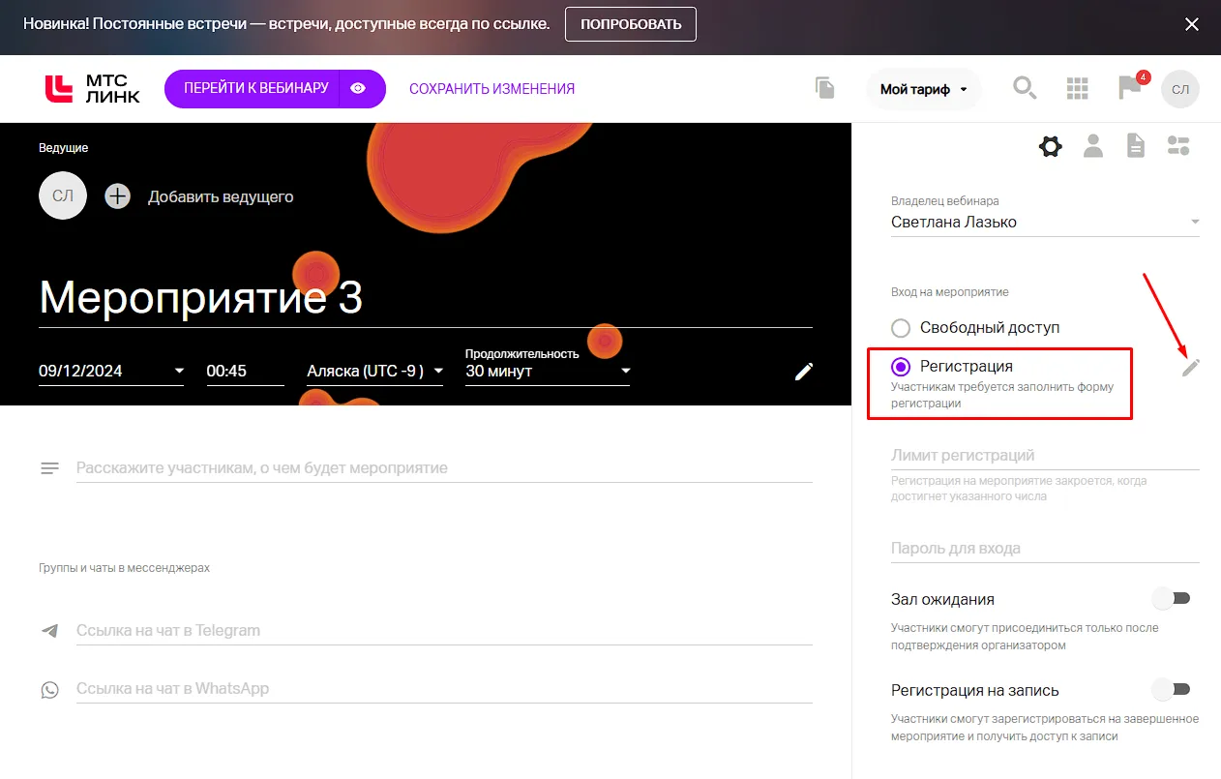The height and width of the screenshot is (779, 1221).
Task: Enable the Зал ожидания toggle
Action: [x=1171, y=598]
